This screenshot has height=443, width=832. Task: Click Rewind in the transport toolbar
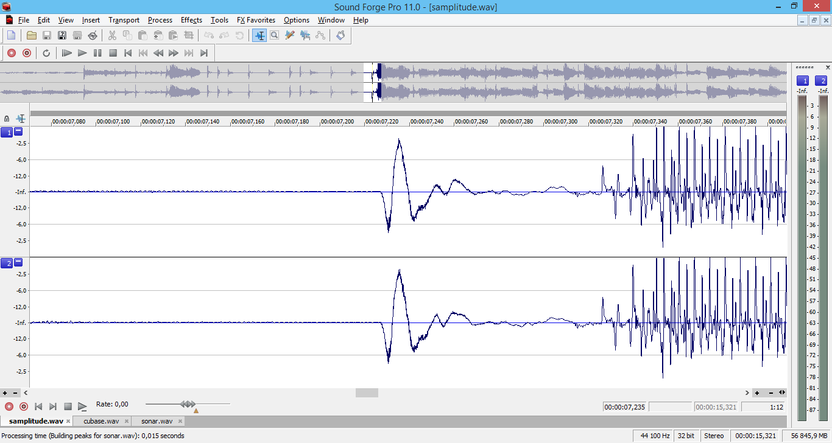click(158, 53)
